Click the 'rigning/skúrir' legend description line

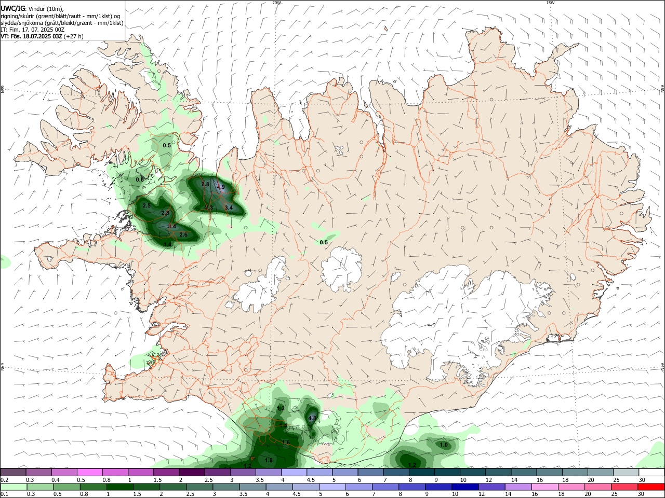pos(60,16)
